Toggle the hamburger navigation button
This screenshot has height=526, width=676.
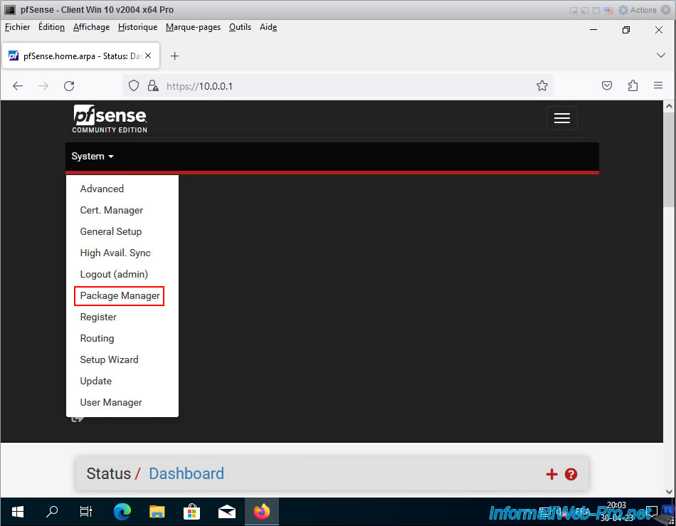[x=561, y=117]
